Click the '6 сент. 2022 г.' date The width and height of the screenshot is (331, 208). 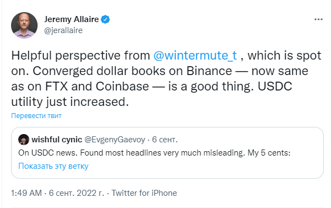click(x=76, y=193)
